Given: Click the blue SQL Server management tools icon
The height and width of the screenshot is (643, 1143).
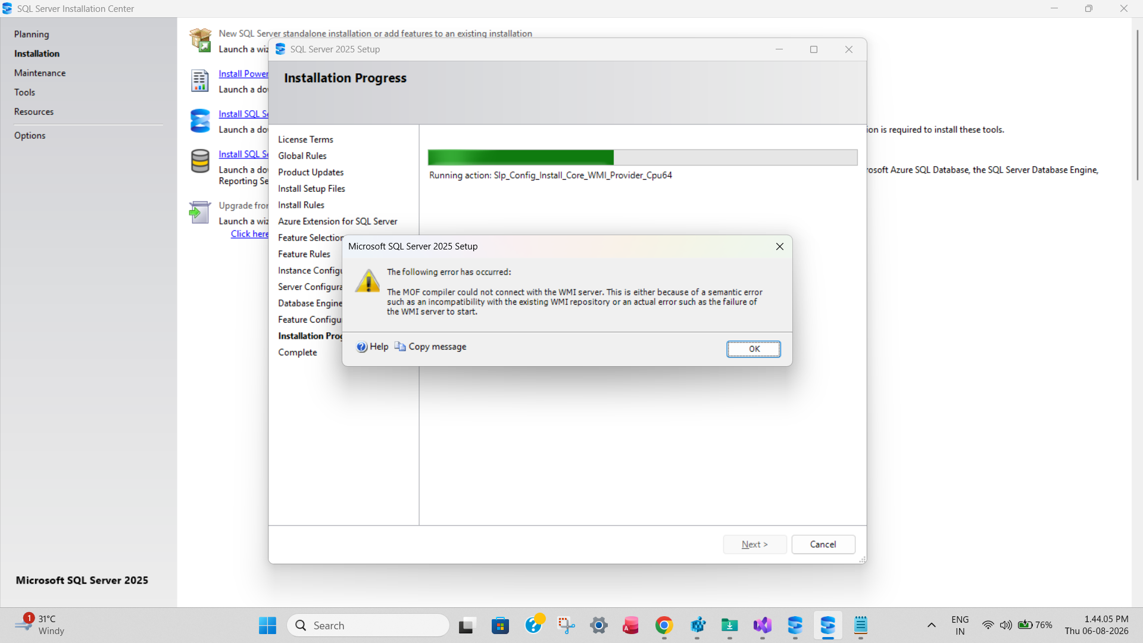Looking at the screenshot, I should pyautogui.click(x=200, y=120).
